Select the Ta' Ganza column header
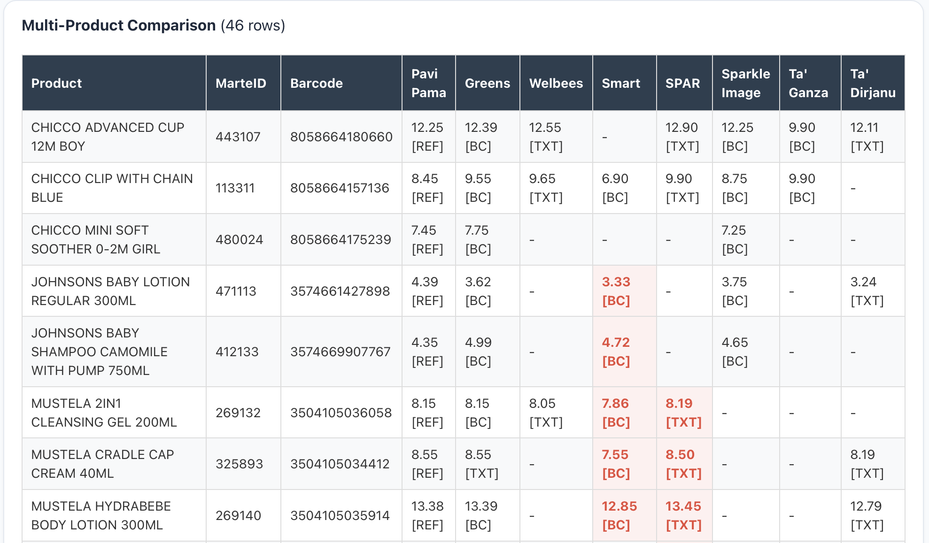The height and width of the screenshot is (543, 929). tap(809, 83)
